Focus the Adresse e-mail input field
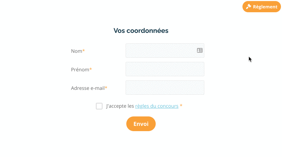Screen dimensions: 282x157 click(165, 87)
